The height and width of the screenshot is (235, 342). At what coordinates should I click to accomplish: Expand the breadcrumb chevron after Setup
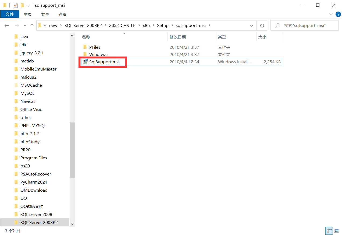(x=172, y=25)
